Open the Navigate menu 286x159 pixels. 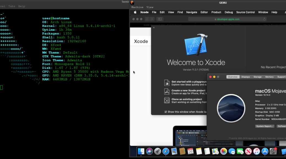(191, 12)
